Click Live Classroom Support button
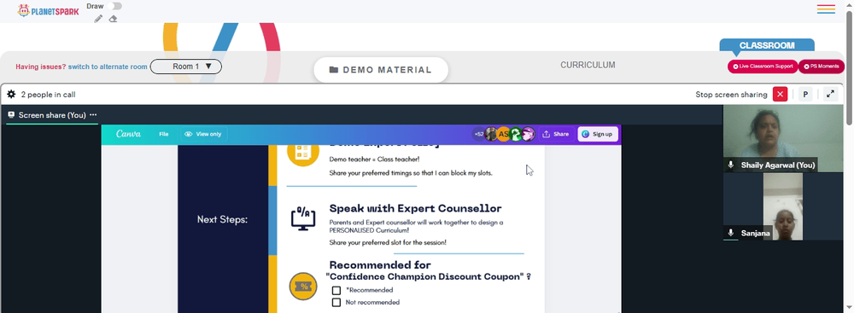 [x=763, y=67]
